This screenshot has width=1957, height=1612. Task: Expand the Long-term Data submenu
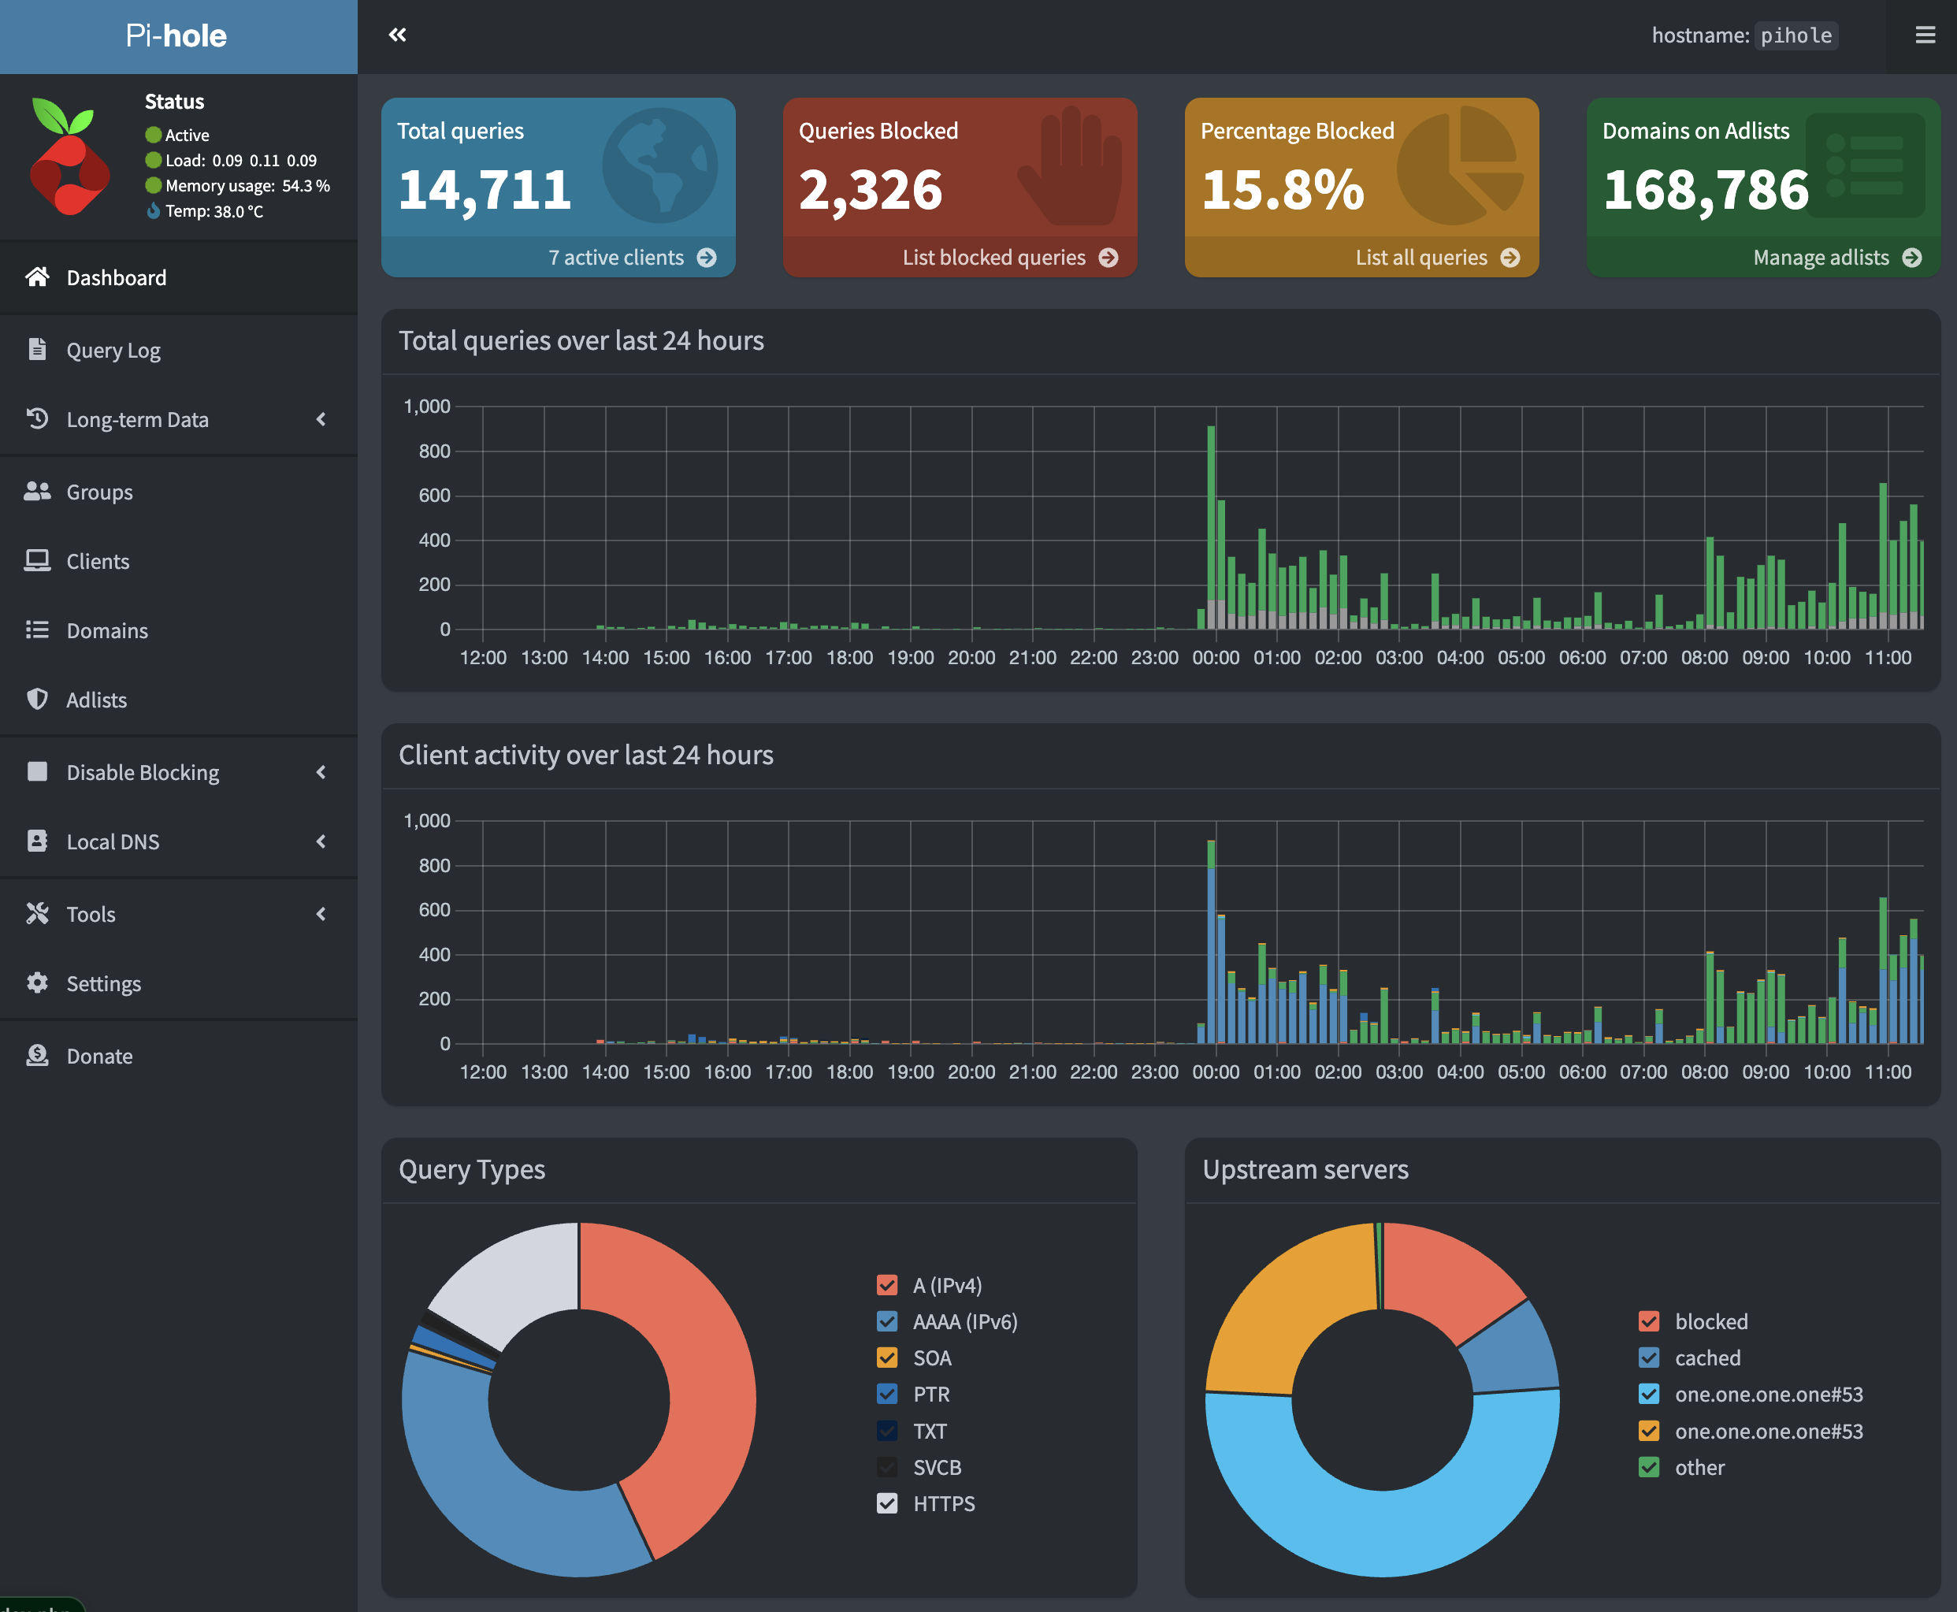(x=321, y=420)
